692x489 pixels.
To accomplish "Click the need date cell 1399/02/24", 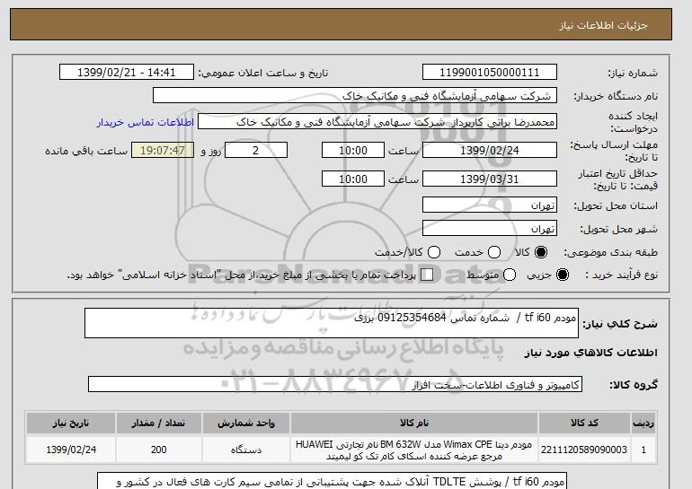I will pos(71,450).
